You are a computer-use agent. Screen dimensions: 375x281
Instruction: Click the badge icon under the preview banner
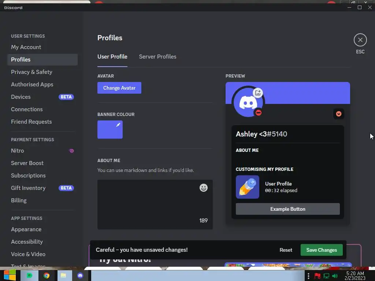(339, 114)
